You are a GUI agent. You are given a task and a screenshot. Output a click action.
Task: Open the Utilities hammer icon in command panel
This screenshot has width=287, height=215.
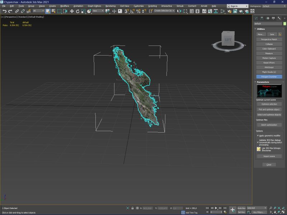tap(278, 18)
